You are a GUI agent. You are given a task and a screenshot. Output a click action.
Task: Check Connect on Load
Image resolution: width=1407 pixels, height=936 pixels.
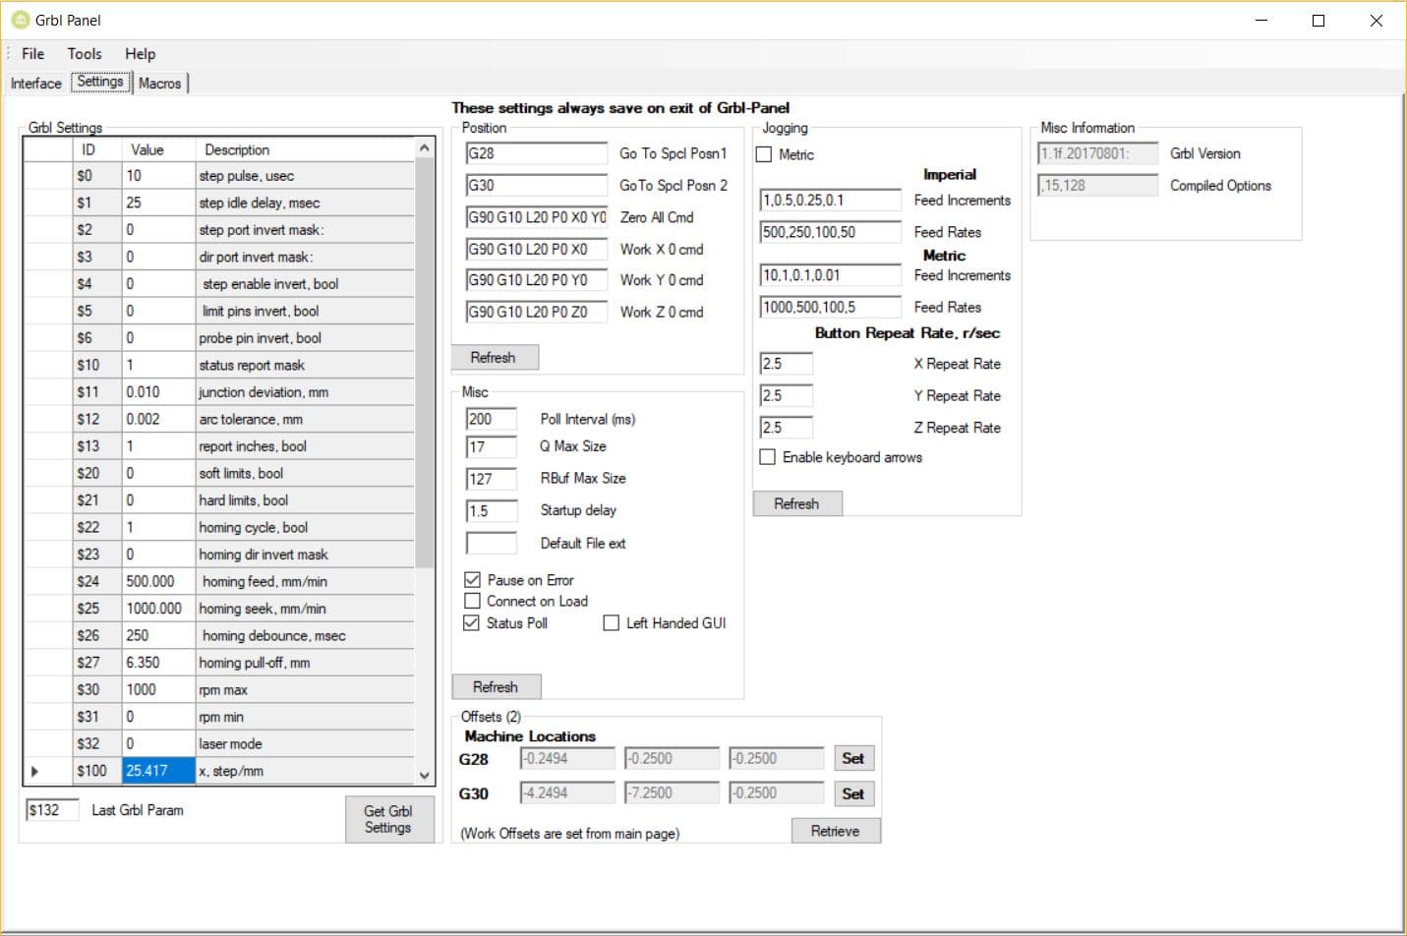[472, 601]
